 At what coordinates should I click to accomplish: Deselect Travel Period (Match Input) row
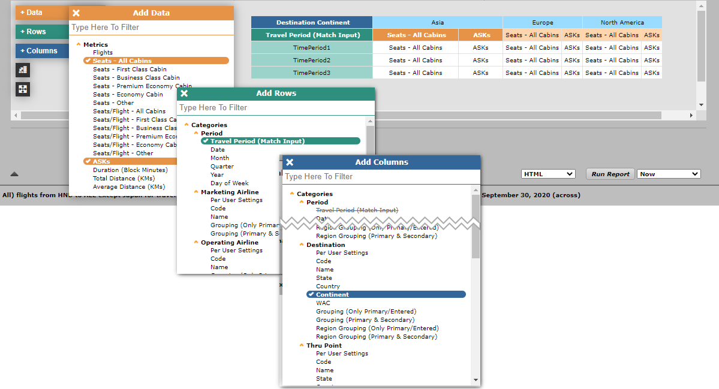[x=281, y=141]
